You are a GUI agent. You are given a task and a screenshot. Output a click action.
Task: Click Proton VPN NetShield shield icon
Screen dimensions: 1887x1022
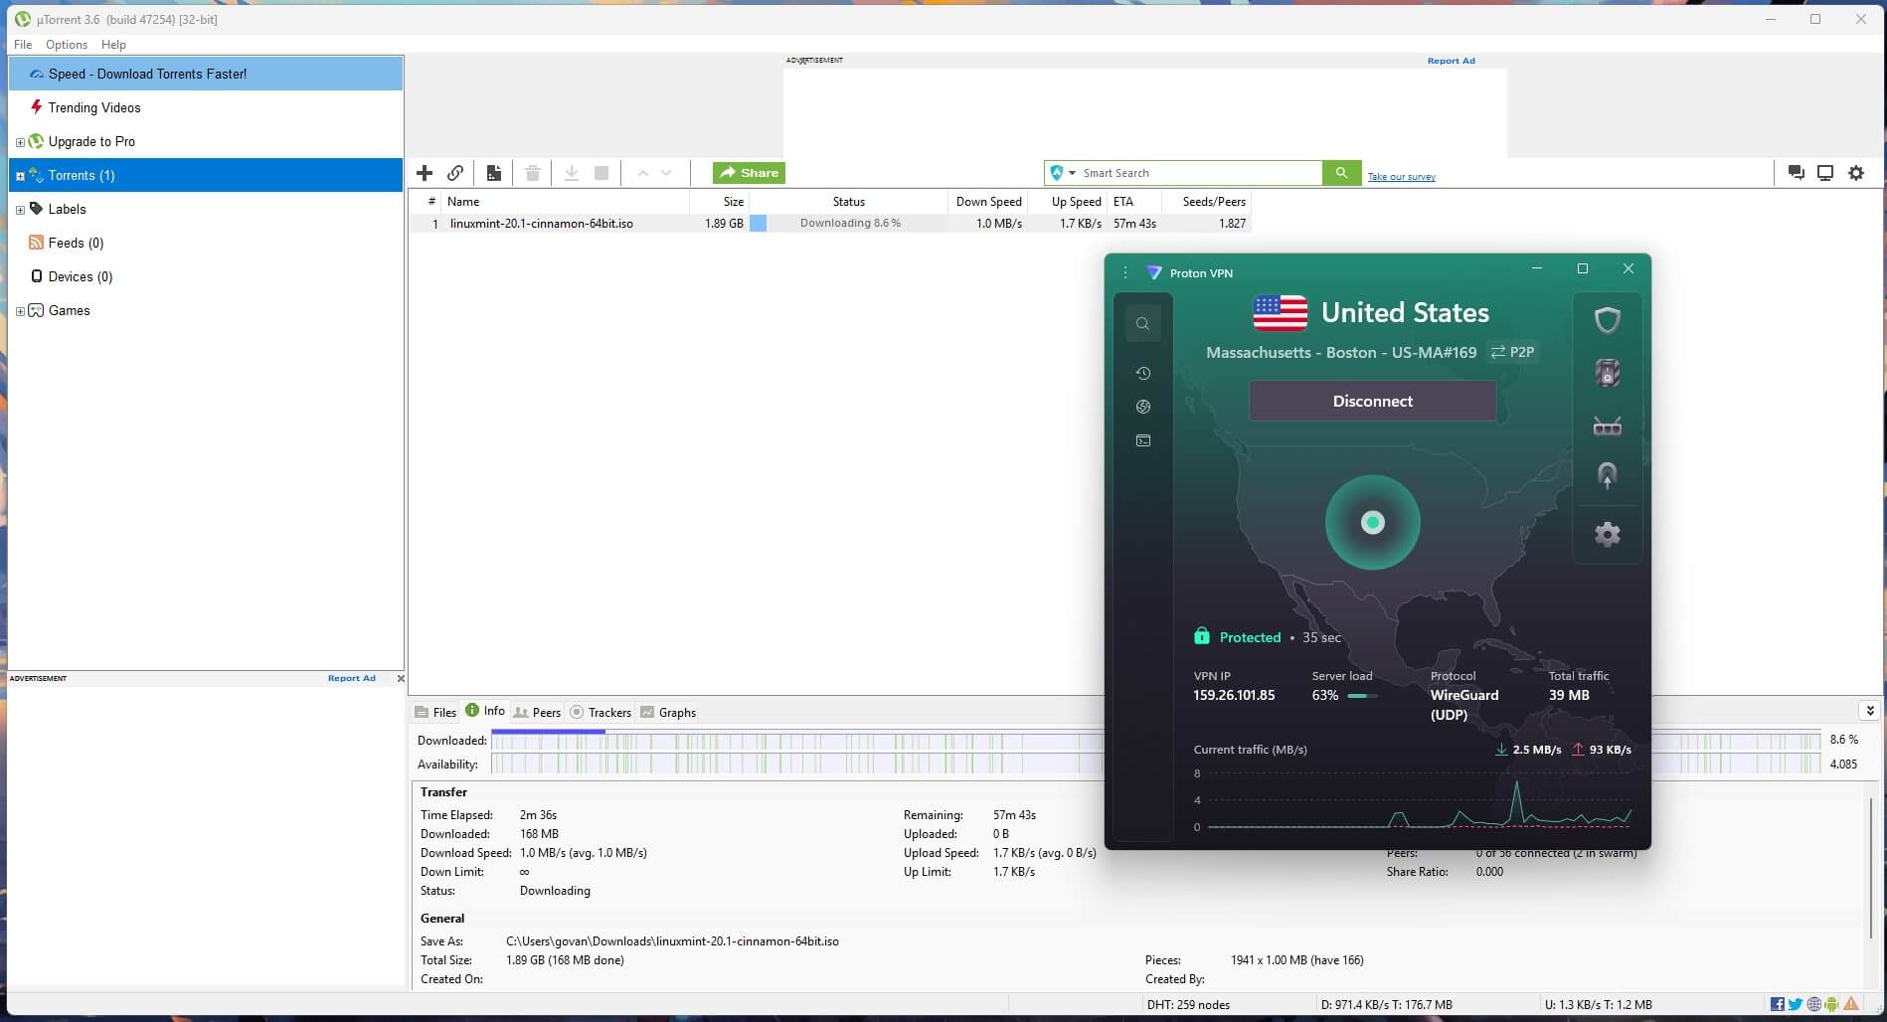pos(1608,320)
